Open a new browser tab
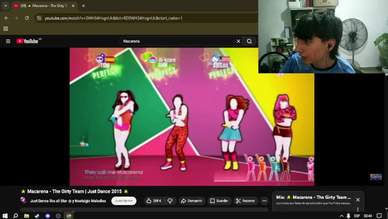Viewport: 388px width, 219px height. [x=83, y=6]
